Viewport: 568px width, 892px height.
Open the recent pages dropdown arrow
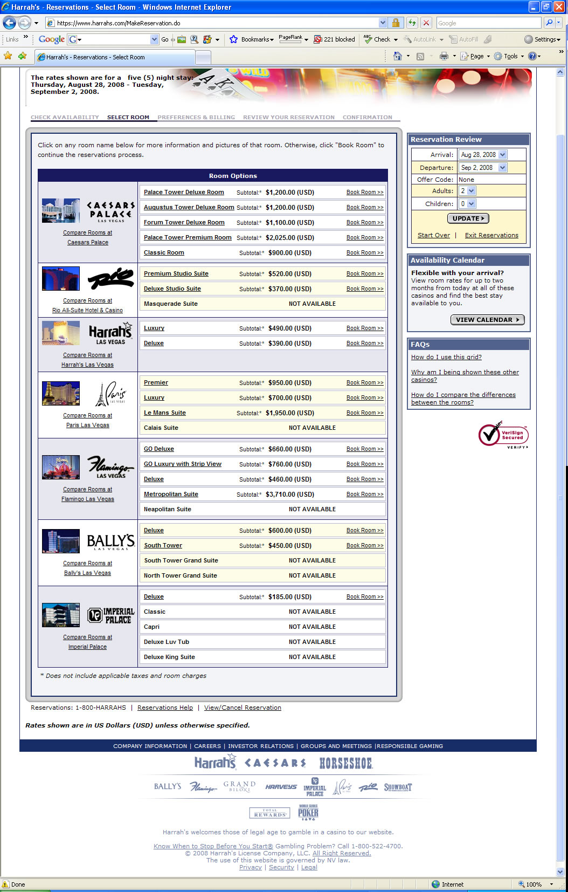coord(36,23)
